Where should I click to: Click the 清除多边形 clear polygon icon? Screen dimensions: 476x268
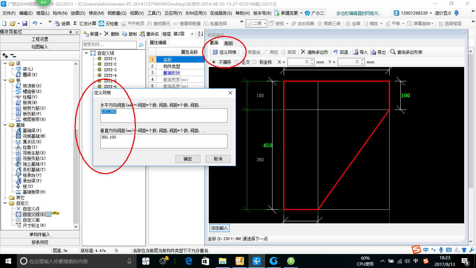point(303,52)
